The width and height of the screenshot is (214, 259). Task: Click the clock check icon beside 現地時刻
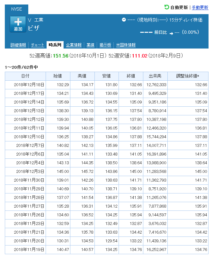(x=124, y=20)
